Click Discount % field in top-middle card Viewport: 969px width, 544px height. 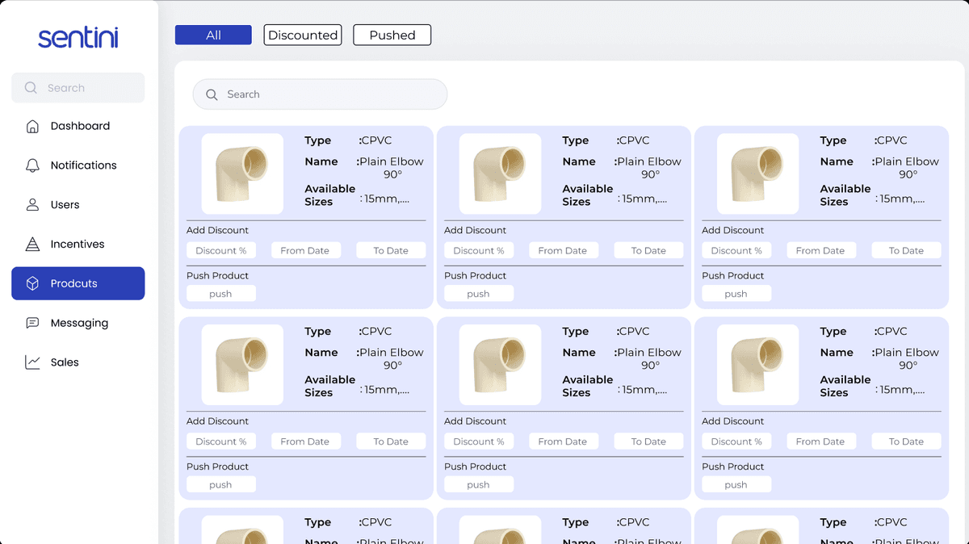[479, 250]
